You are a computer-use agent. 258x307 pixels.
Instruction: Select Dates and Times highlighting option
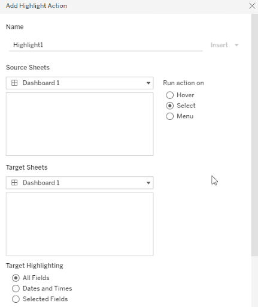(x=16, y=288)
